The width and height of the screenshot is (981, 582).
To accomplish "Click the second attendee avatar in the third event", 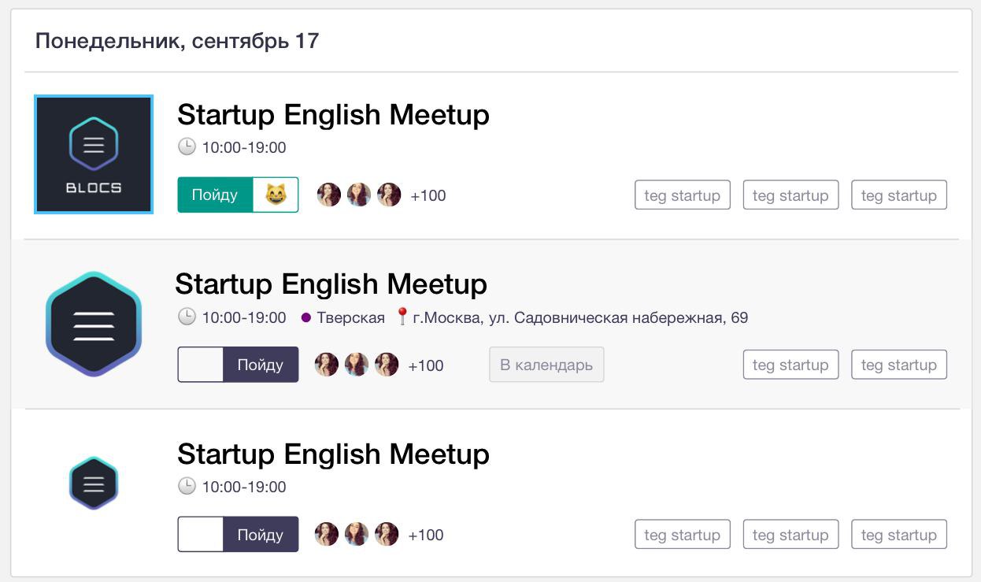I will (x=357, y=534).
